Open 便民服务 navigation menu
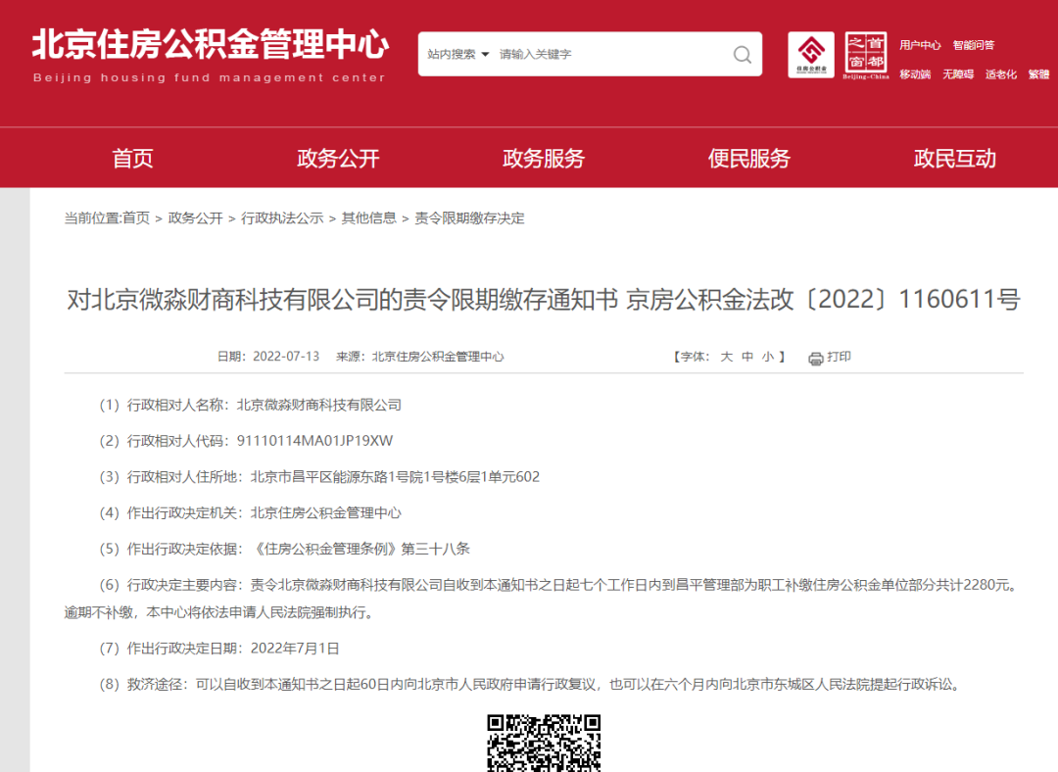This screenshot has height=772, width=1058. click(749, 158)
